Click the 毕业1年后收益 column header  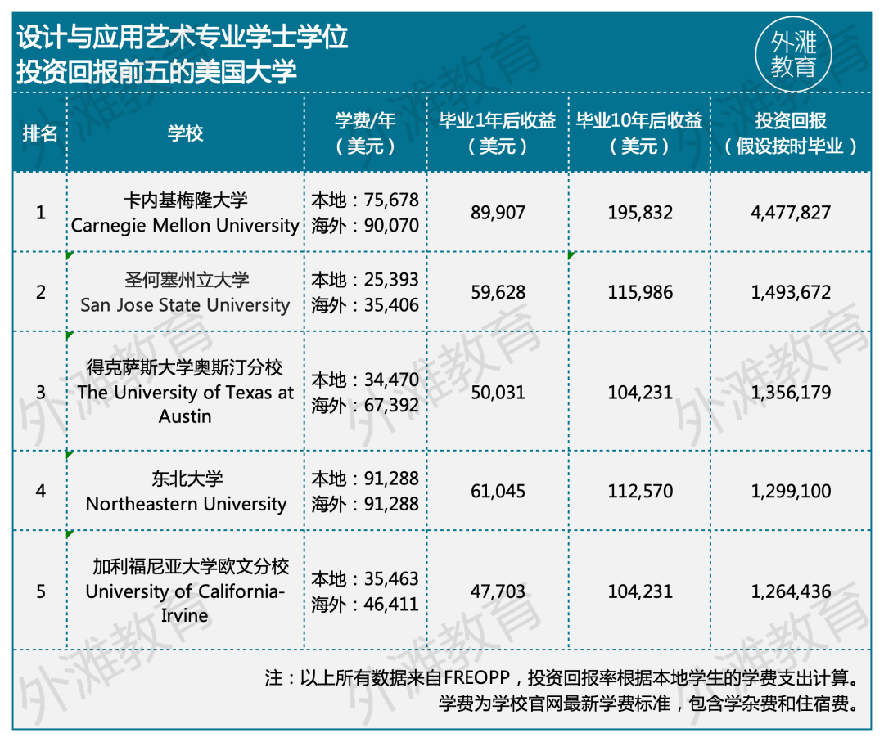pyautogui.click(x=498, y=133)
